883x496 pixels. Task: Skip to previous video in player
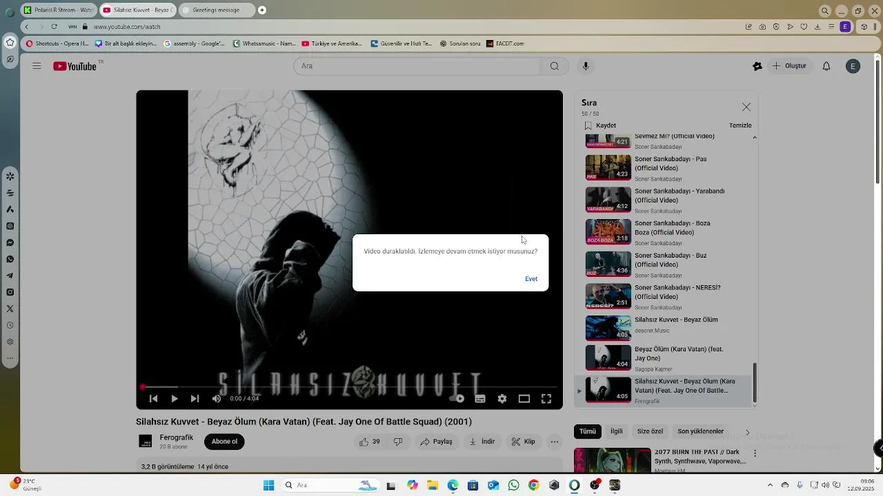coord(154,398)
